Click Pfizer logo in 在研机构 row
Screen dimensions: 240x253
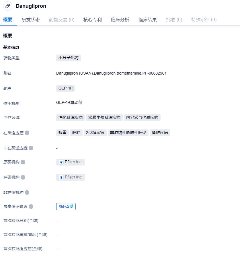point(61,177)
